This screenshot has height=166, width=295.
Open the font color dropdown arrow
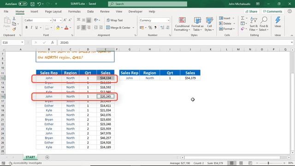pyautogui.click(x=71, y=28)
